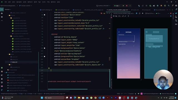The height and width of the screenshot is (100, 178).
Task: Open the OnePlus device selector dropdown
Action: 103,6
